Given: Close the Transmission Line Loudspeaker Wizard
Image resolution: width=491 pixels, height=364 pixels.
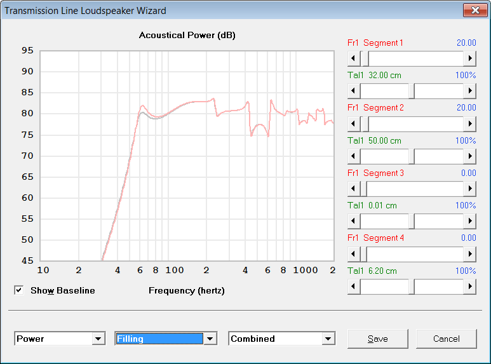Looking at the screenshot, I should click(475, 10).
